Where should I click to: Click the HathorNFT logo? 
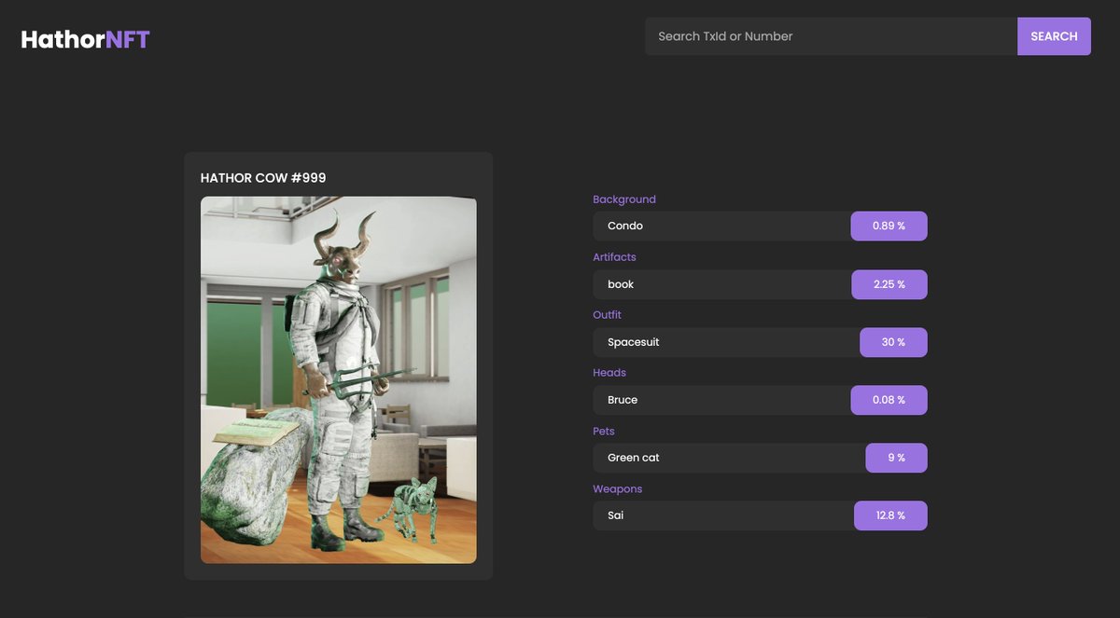[x=86, y=39]
